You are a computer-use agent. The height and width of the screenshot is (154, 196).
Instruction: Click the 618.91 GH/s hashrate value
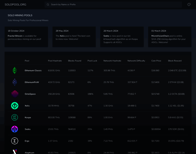54,70
